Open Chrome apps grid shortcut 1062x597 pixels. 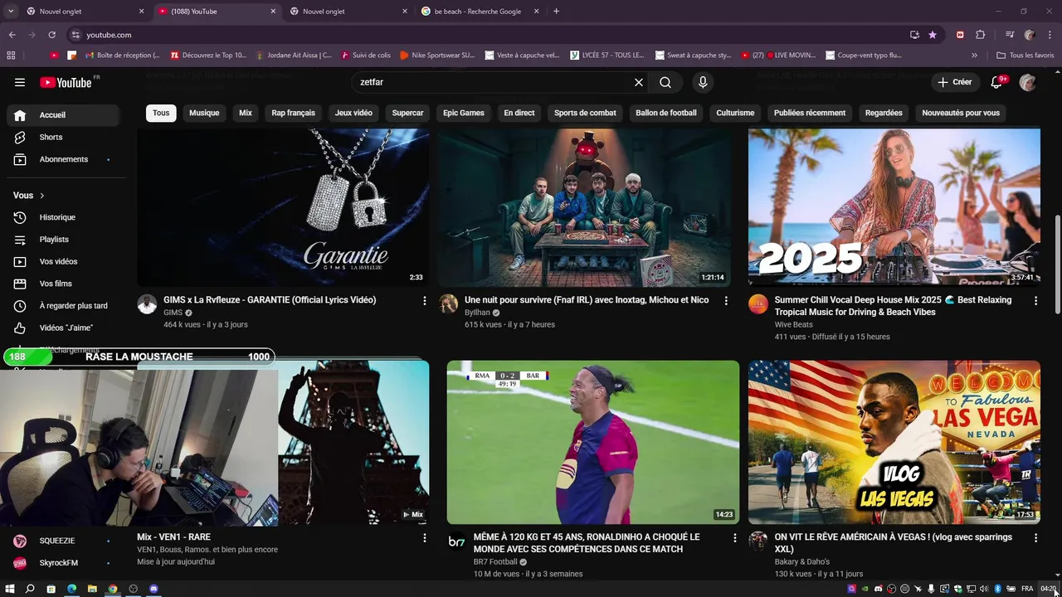coord(11,56)
